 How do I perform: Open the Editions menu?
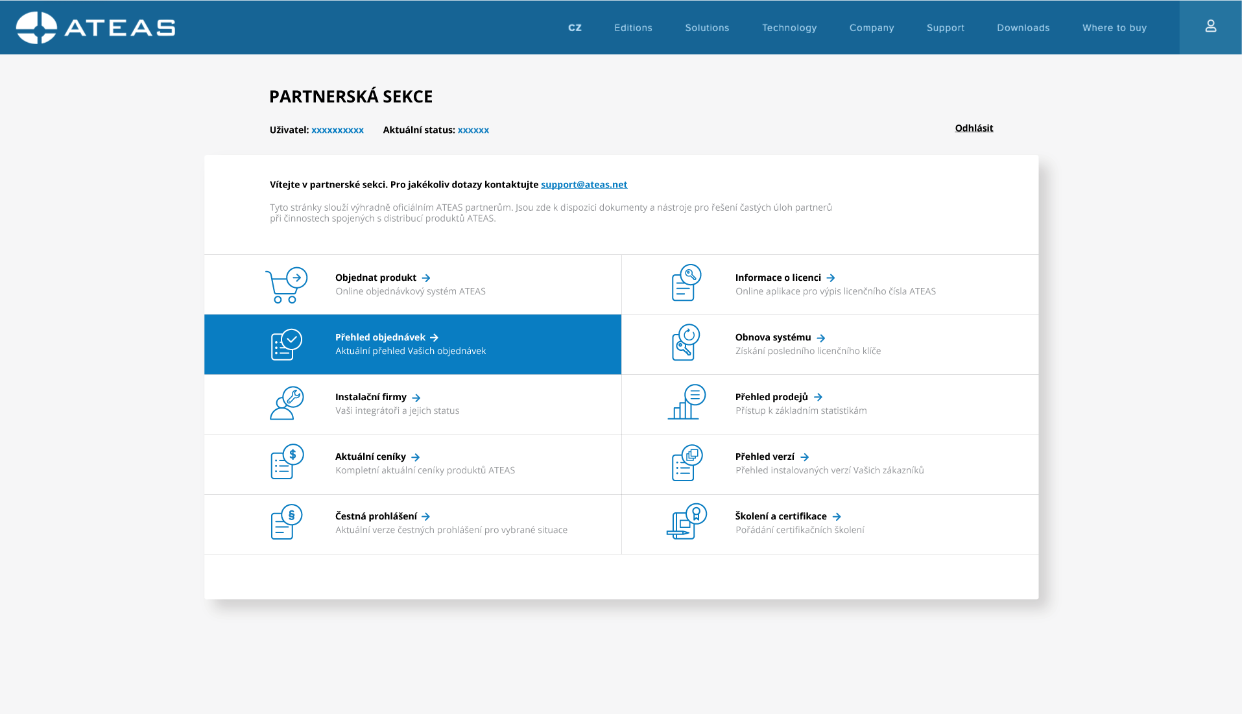pos(633,28)
